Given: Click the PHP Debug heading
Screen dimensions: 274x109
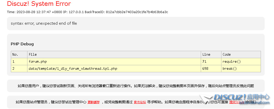Looking at the screenshot, I should click(22, 44).
